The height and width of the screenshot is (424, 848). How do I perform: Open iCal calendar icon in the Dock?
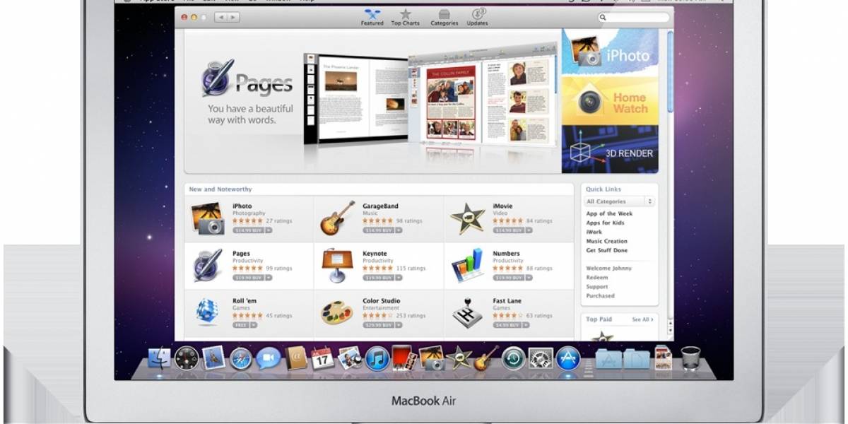[x=322, y=358]
